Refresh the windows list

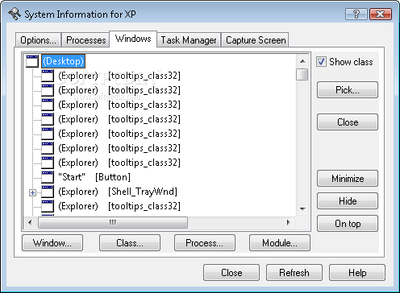click(294, 273)
